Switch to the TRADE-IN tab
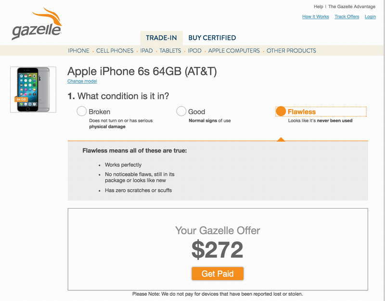The height and width of the screenshot is (301, 385). [x=161, y=38]
